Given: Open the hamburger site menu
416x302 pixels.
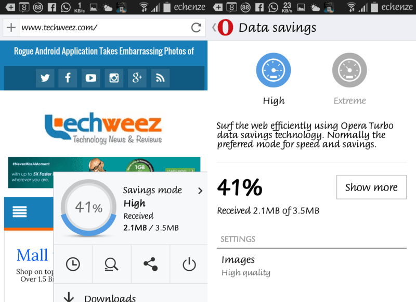Looking at the screenshot, I should (x=20, y=212).
